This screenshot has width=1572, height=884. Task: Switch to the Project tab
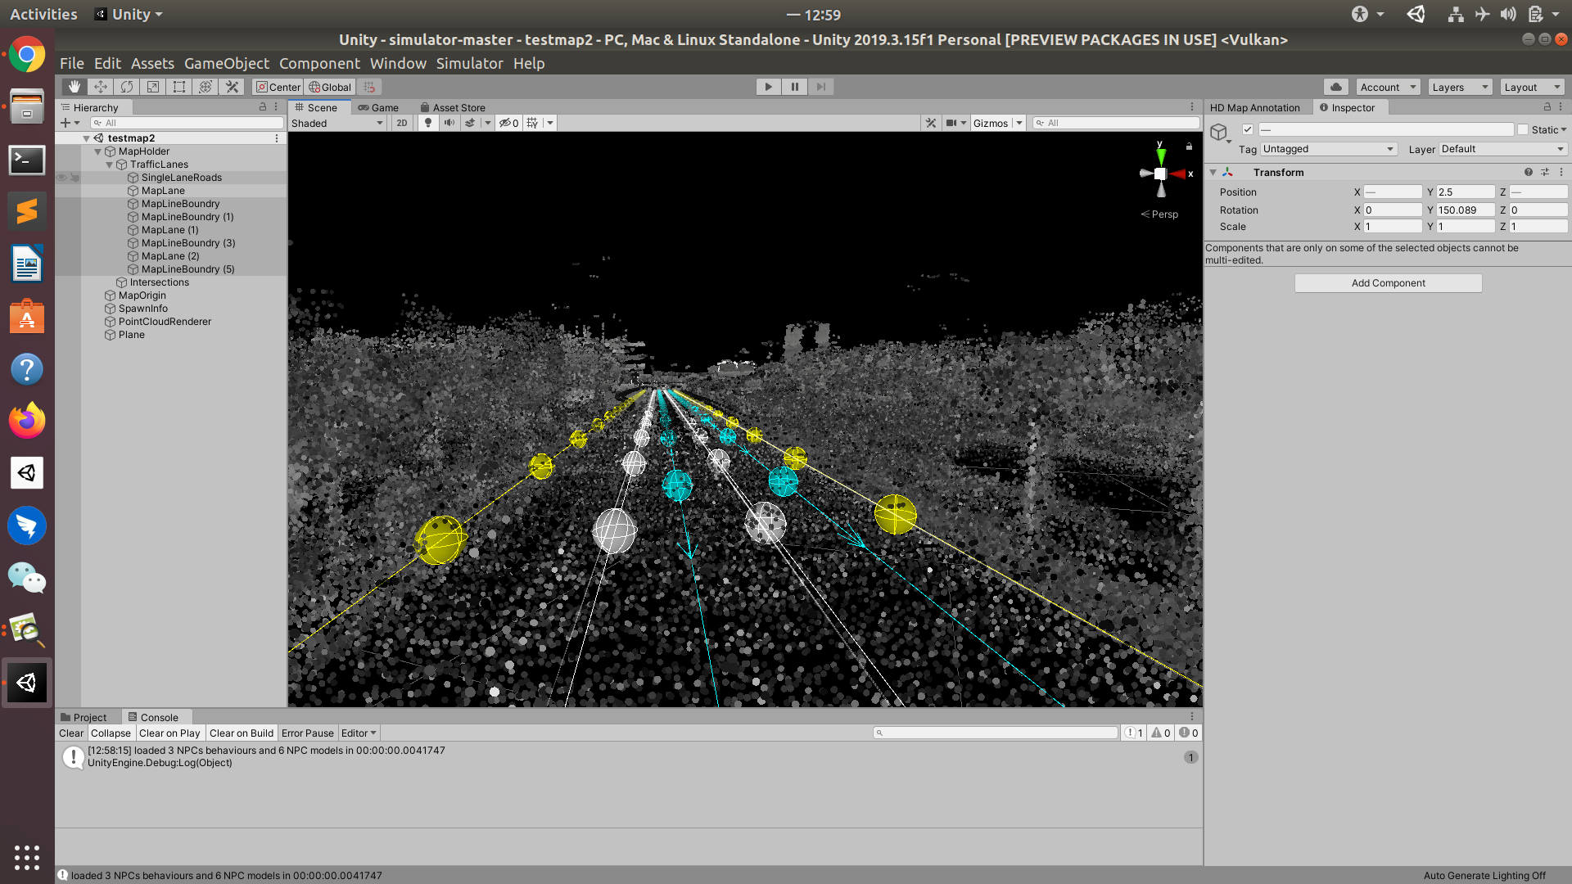(x=84, y=717)
